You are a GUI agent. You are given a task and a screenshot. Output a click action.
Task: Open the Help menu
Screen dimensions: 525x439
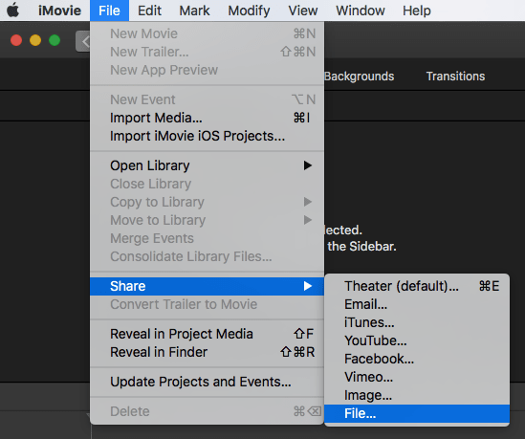pyautogui.click(x=417, y=11)
